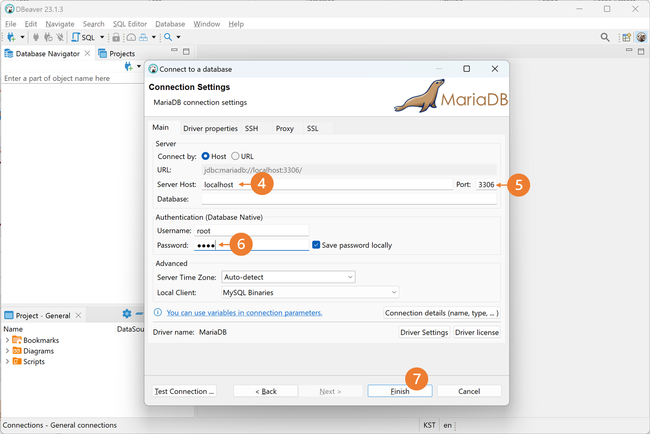Click the Diagrams folder icon
The width and height of the screenshot is (650, 434).
17,351
